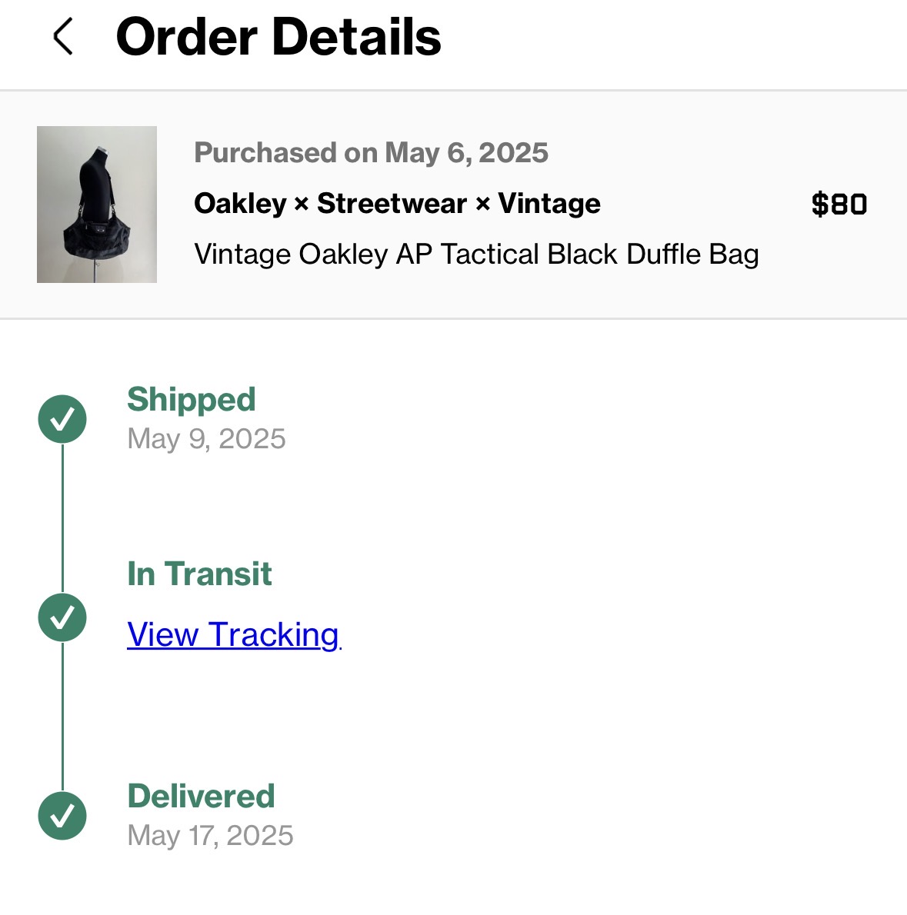
Task: Select the bold Vintage tag after Streetwear
Action: (549, 204)
